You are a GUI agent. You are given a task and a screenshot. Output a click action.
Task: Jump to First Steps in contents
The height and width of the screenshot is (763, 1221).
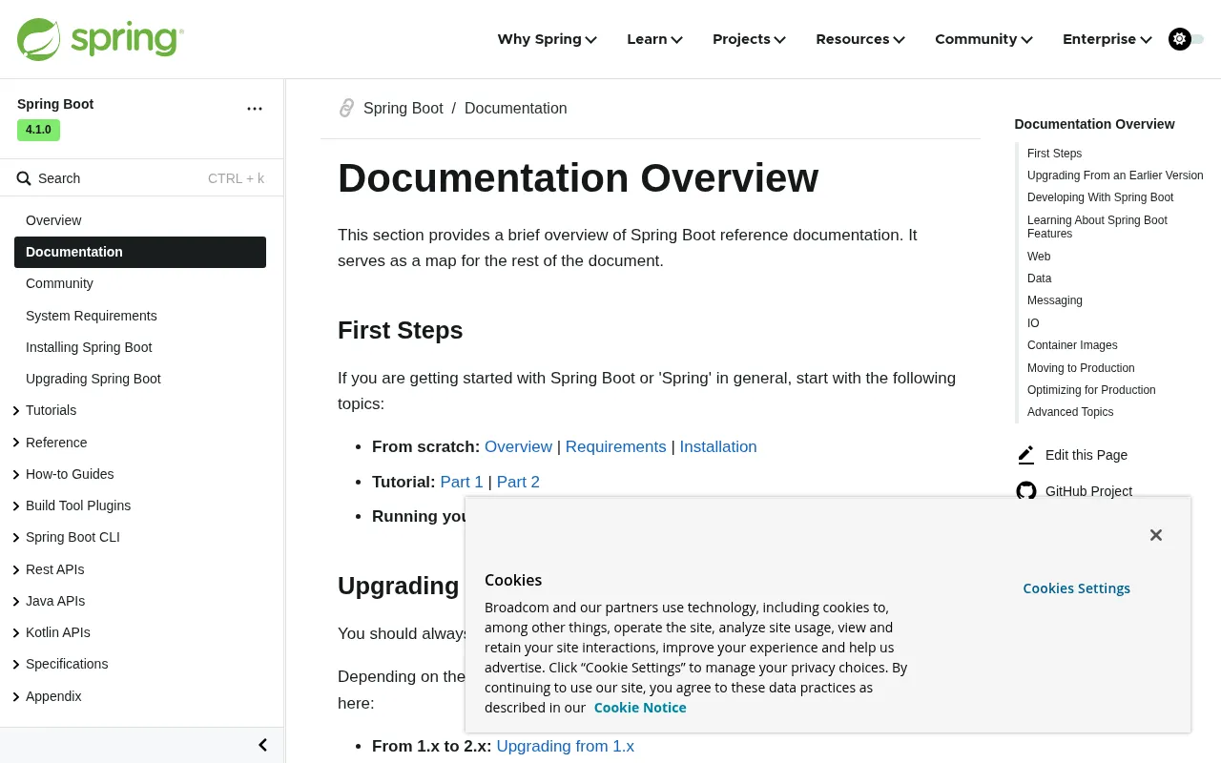1054,154
